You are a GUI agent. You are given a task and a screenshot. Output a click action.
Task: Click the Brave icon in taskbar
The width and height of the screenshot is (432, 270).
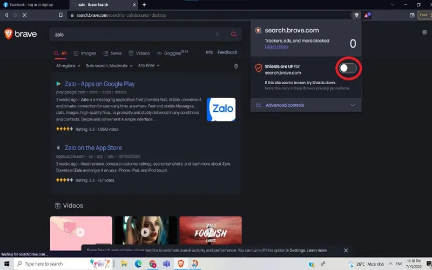(181, 264)
